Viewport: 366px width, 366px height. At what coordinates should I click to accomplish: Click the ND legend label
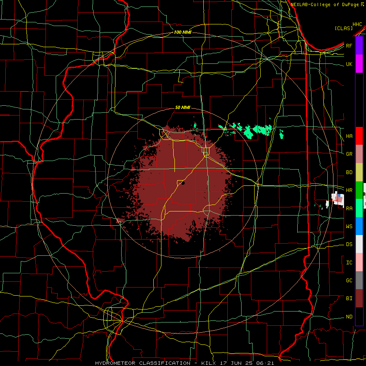[x=349, y=317]
